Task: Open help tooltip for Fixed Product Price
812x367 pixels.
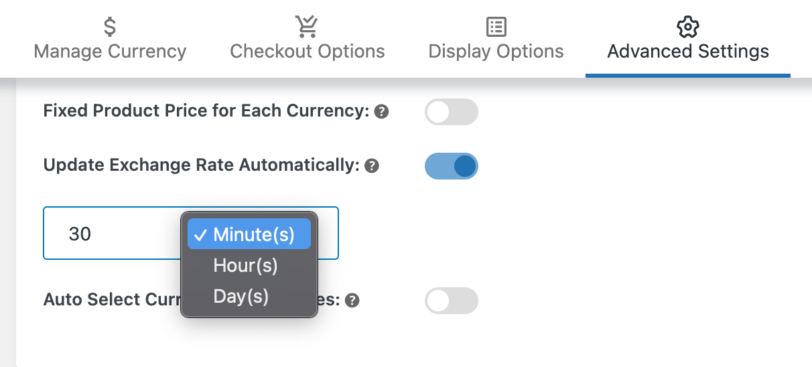Action: [x=382, y=112]
